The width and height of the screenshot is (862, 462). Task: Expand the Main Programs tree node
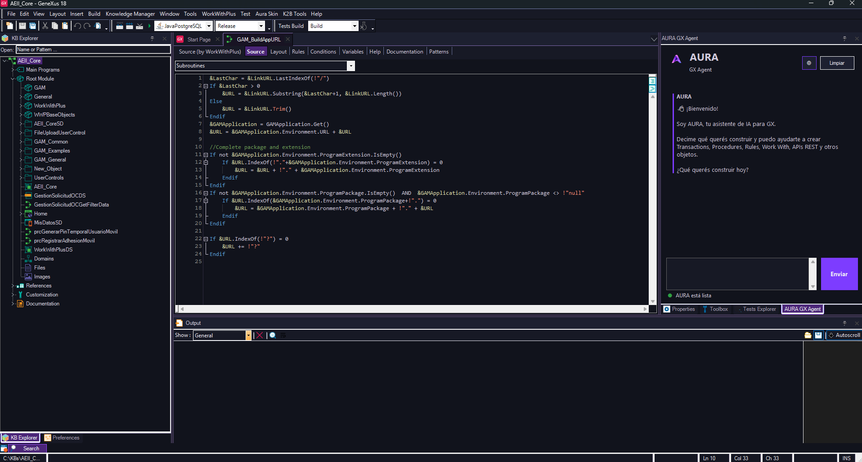pos(13,70)
